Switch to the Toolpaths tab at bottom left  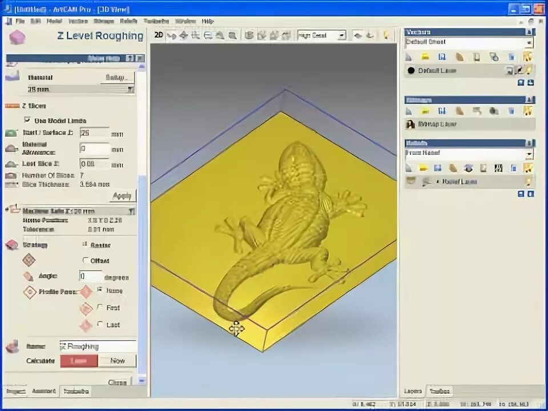[x=76, y=392]
